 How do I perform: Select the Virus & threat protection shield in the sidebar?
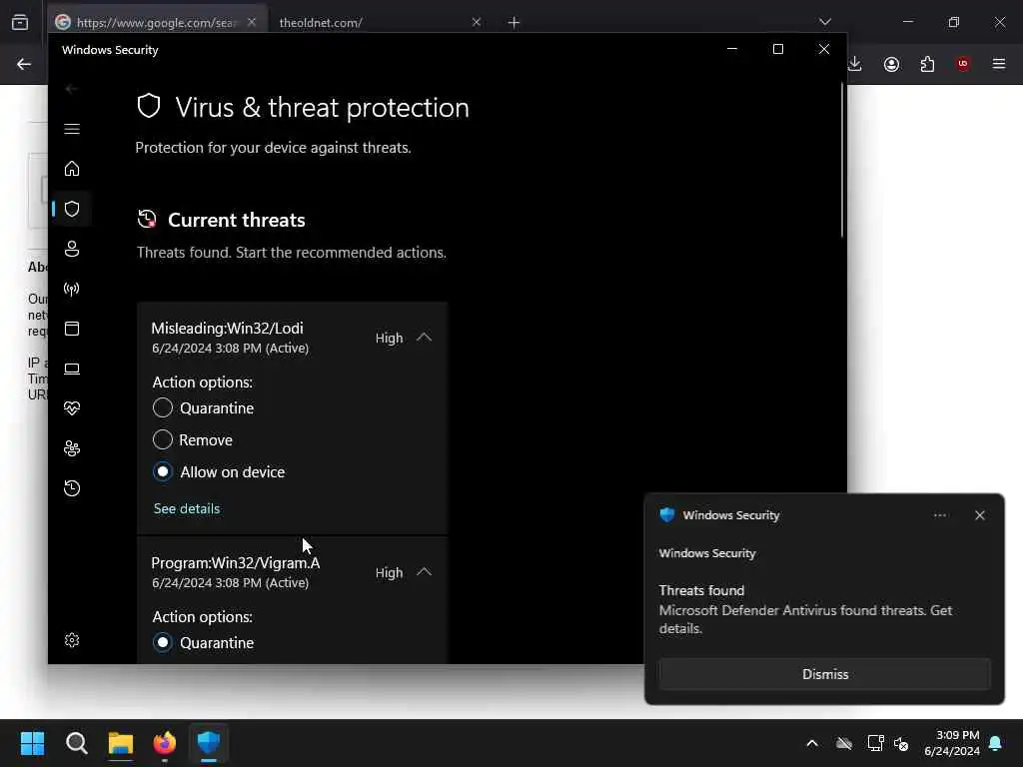[x=72, y=209]
